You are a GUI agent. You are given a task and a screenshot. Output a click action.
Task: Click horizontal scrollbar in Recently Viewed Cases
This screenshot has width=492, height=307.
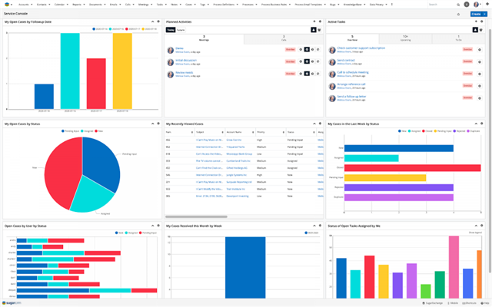pos(196,216)
